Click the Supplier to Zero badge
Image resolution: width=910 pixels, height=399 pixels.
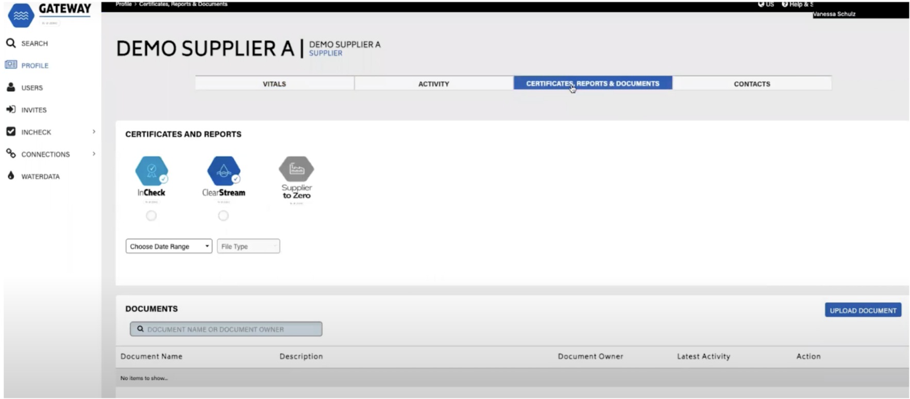296,170
